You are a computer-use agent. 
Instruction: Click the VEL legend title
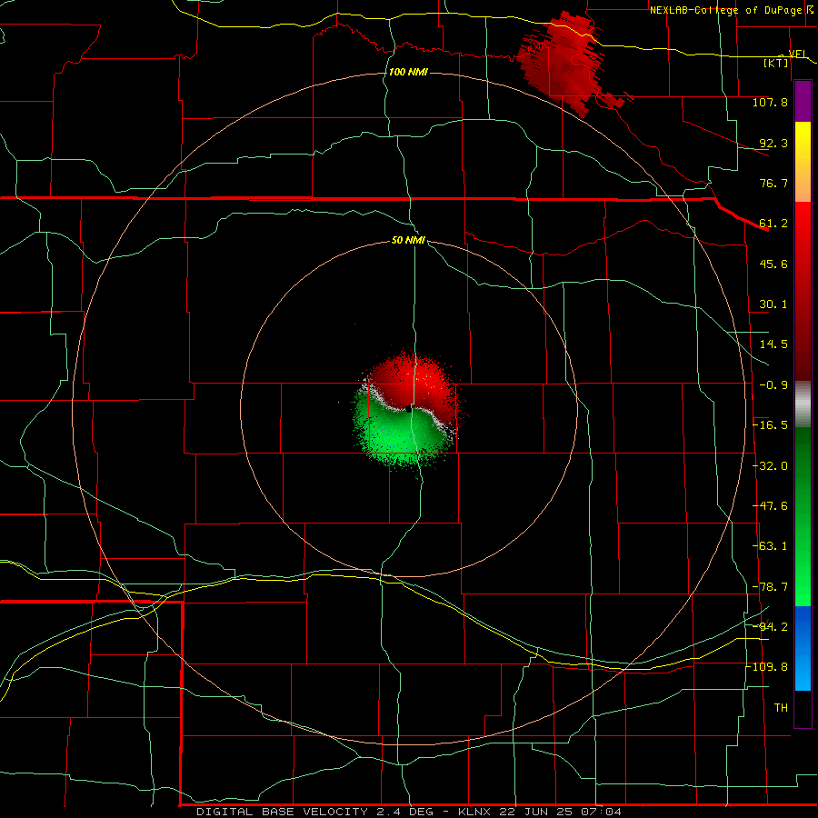[x=797, y=54]
